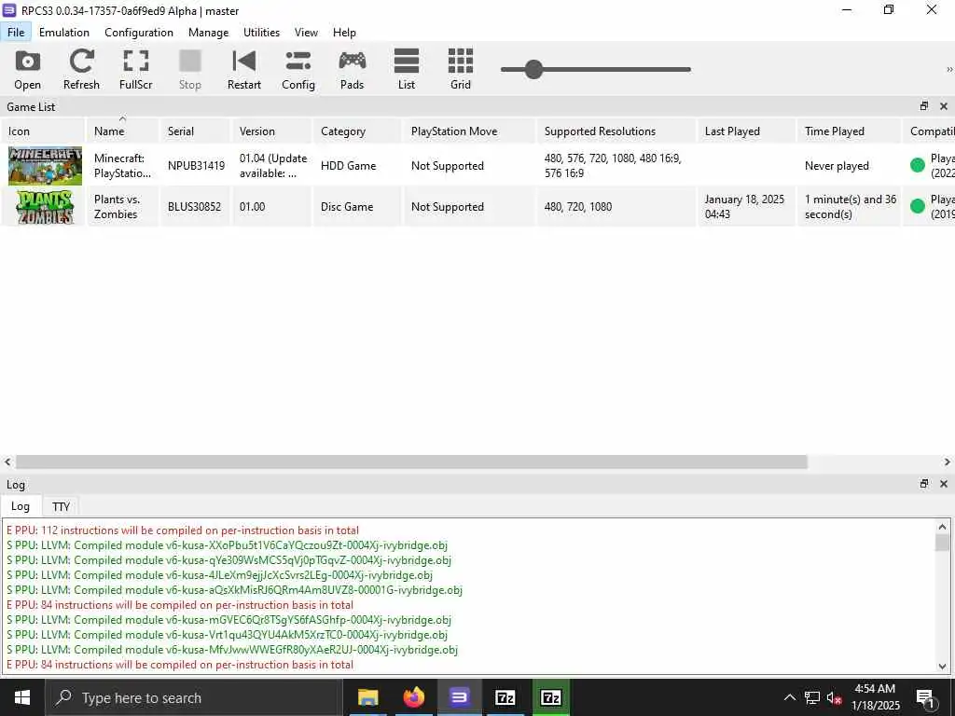Image resolution: width=955 pixels, height=716 pixels.
Task: Sort by Time Played column header
Action: tap(850, 131)
